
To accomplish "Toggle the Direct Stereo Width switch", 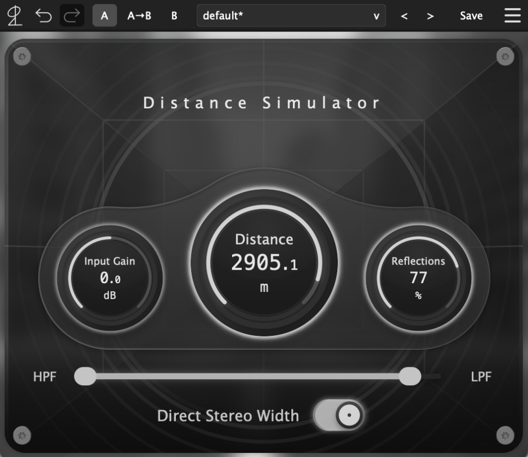I will (339, 415).
